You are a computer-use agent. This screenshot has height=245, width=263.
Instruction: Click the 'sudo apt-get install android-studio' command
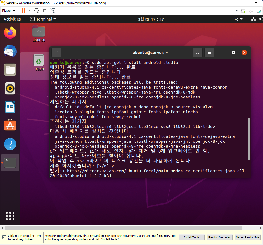point(135,63)
